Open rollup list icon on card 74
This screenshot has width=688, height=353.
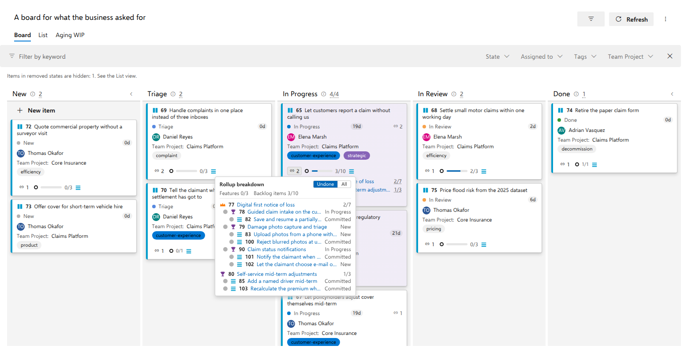(595, 165)
